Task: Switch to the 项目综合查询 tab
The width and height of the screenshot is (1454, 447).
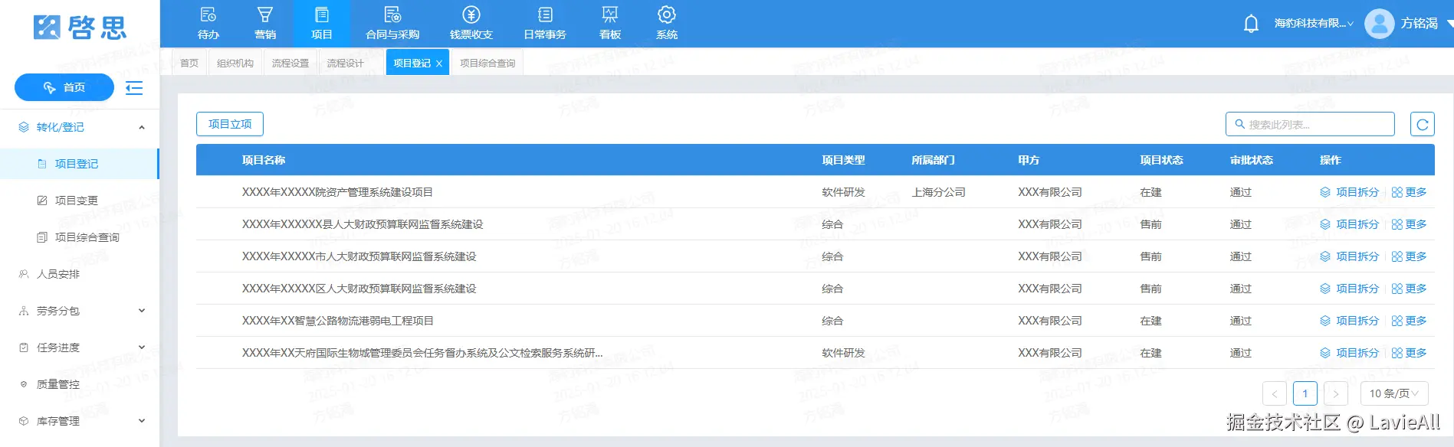Action: (487, 63)
